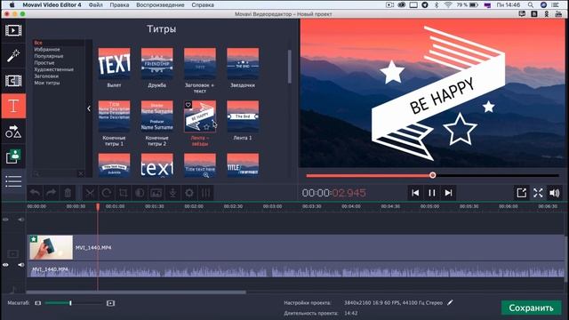
Task: Click the timeline horizontal scrollbar
Action: [x=136, y=292]
